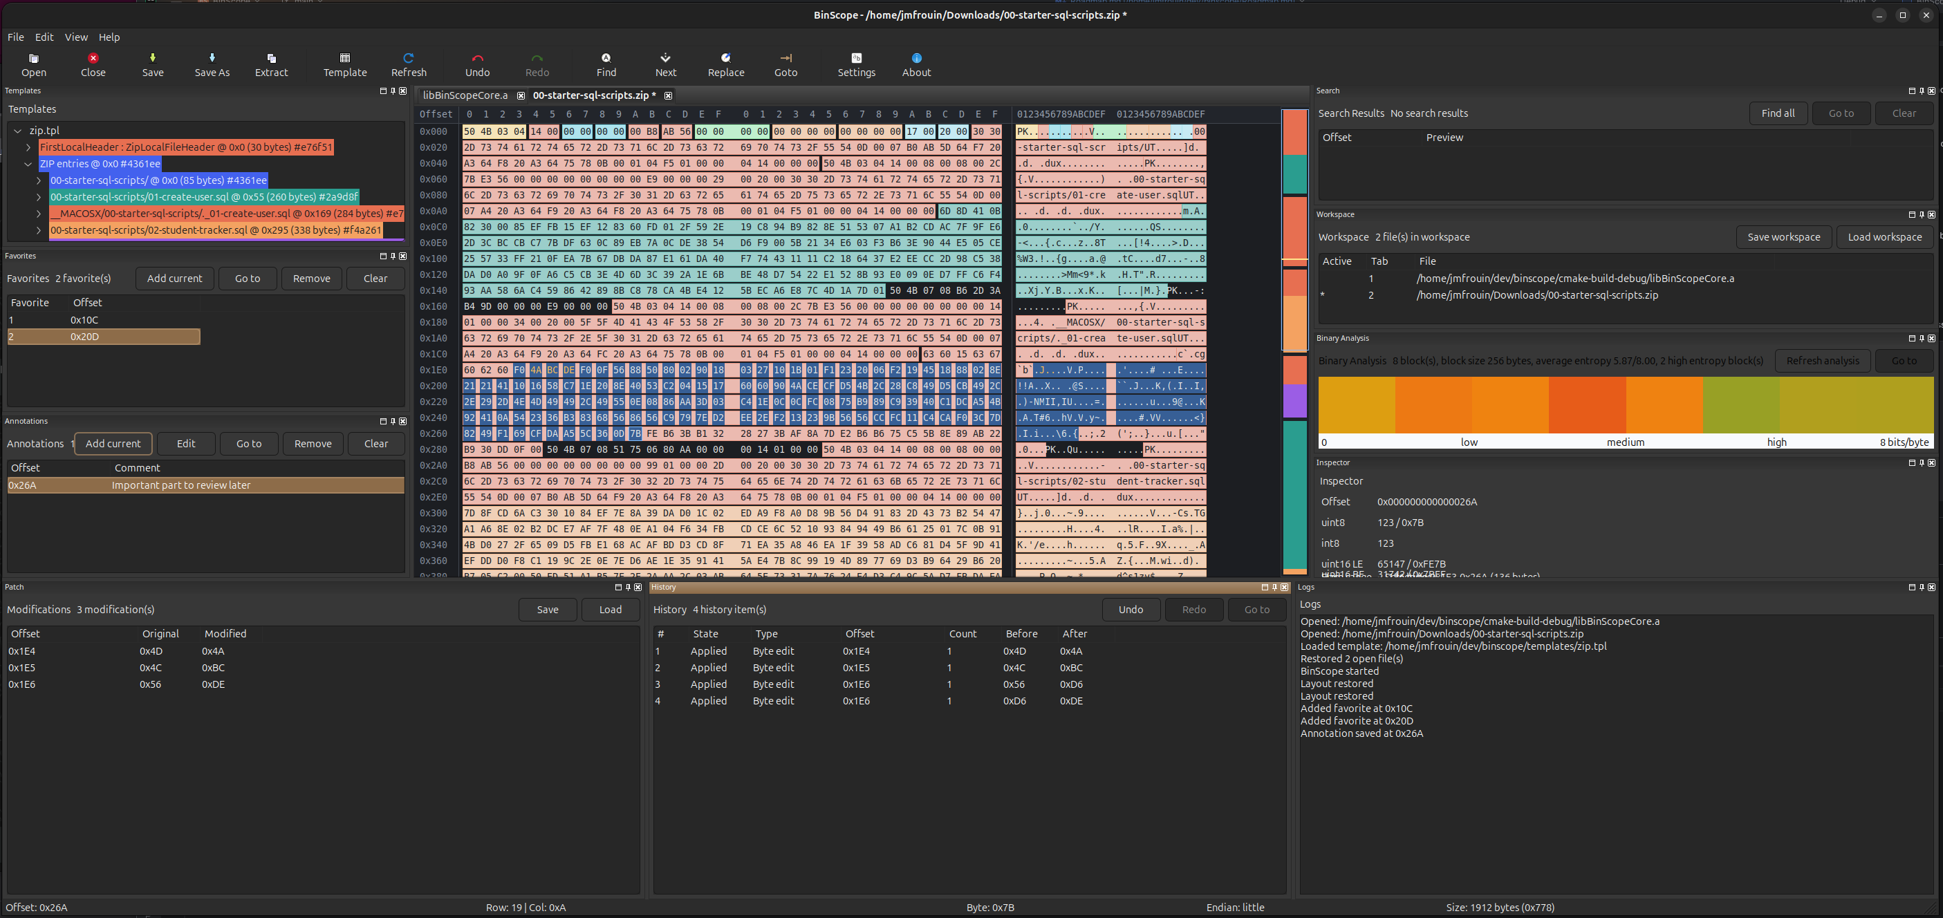The height and width of the screenshot is (918, 1943).
Task: Open the Settings toolbar tool
Action: [856, 65]
